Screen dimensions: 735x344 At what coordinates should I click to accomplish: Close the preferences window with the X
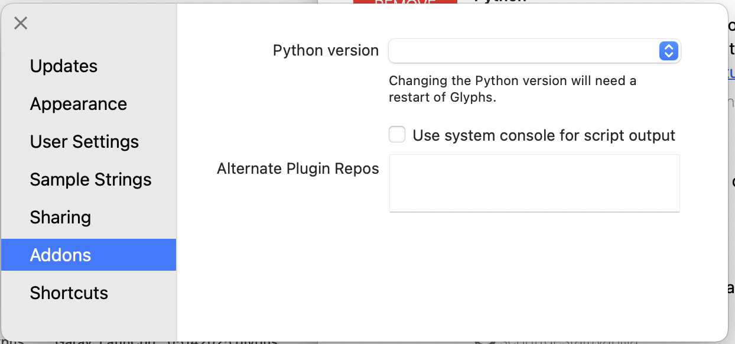pos(21,23)
